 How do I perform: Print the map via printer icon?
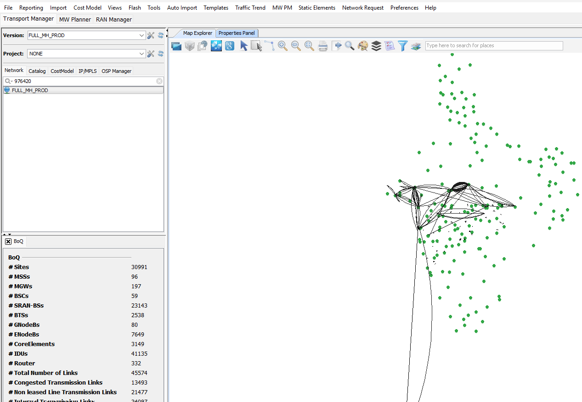323,46
